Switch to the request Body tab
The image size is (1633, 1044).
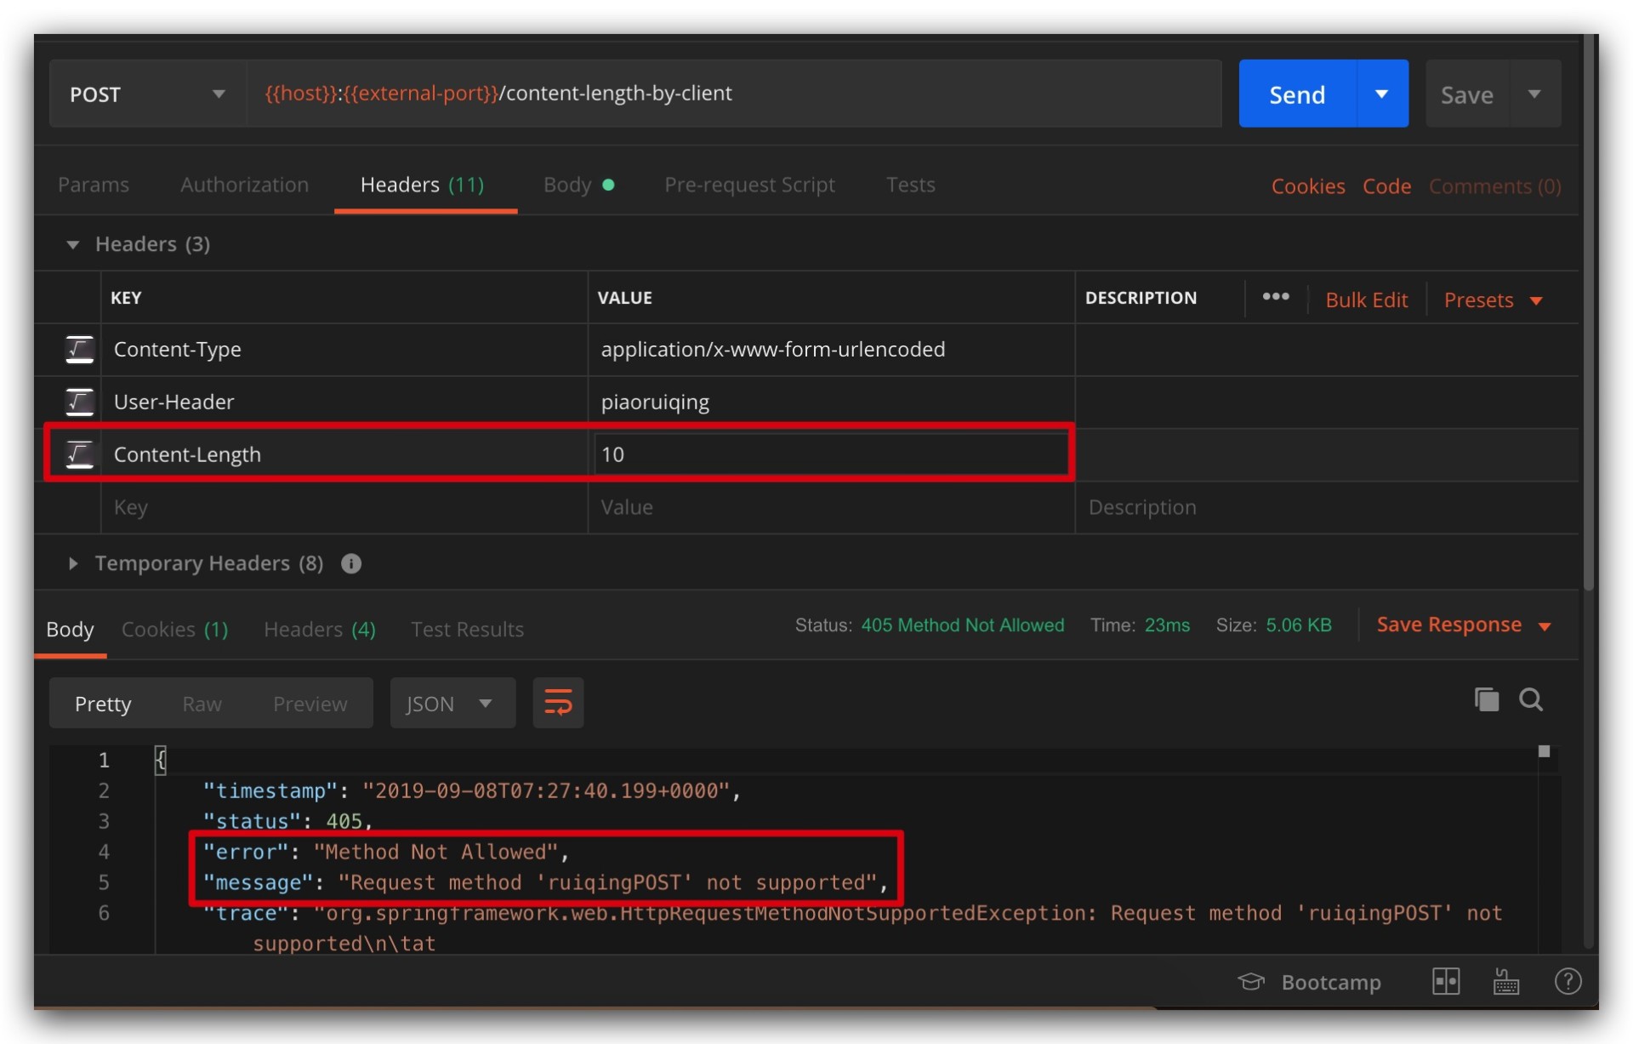(x=578, y=185)
